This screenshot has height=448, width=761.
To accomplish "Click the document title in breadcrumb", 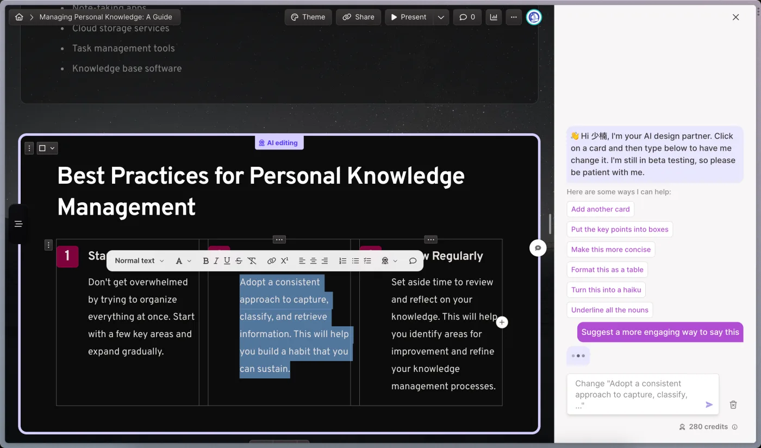I will point(105,17).
